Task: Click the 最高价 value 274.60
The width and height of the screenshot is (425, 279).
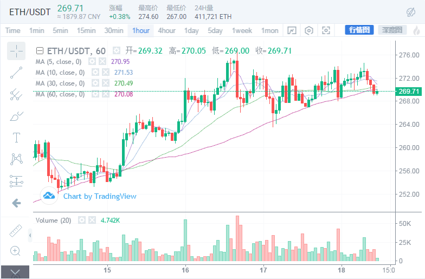Action: pyautogui.click(x=149, y=17)
